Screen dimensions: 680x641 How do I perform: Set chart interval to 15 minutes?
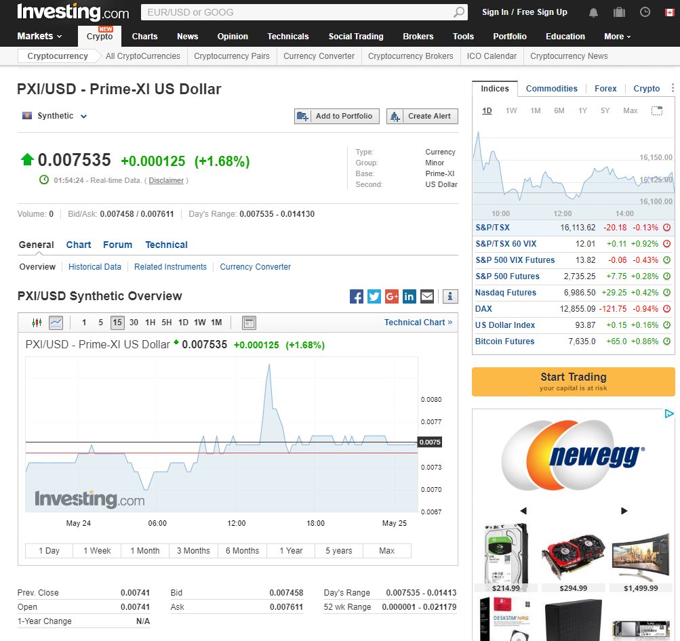click(x=117, y=323)
